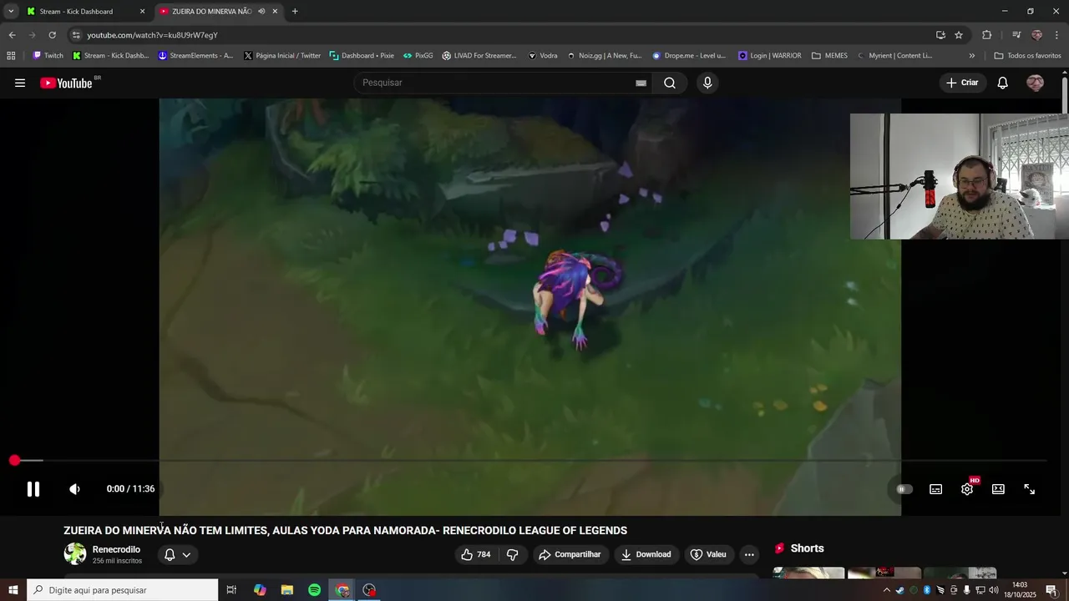The height and width of the screenshot is (601, 1069).
Task: Click the Compartilhar button
Action: tap(570, 554)
